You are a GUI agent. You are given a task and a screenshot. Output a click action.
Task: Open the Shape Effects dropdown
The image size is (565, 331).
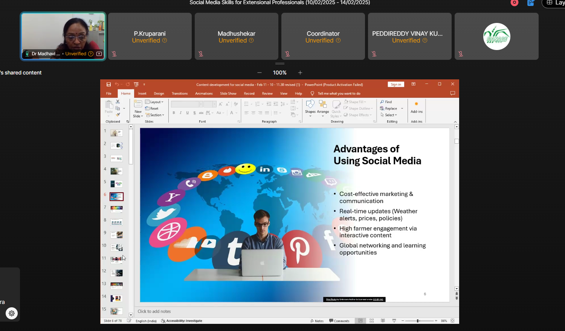(357, 115)
